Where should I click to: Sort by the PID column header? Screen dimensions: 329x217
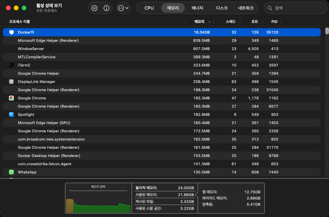[274, 22]
